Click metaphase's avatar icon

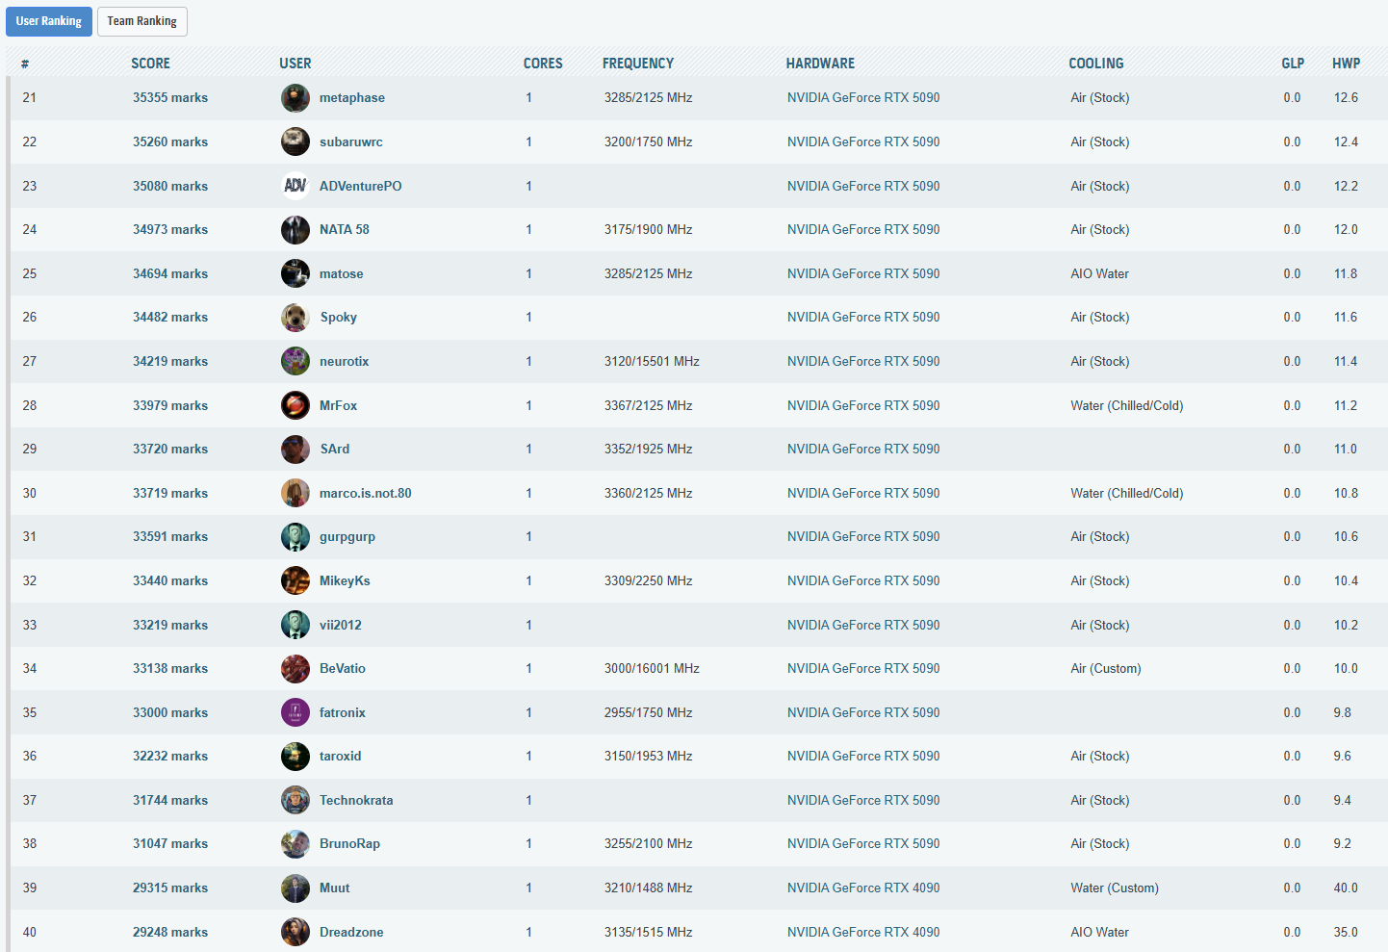295,98
